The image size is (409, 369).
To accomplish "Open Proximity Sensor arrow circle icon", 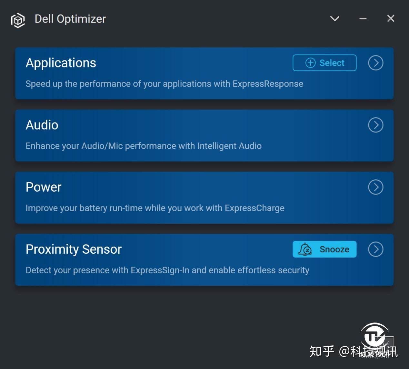I will point(375,249).
